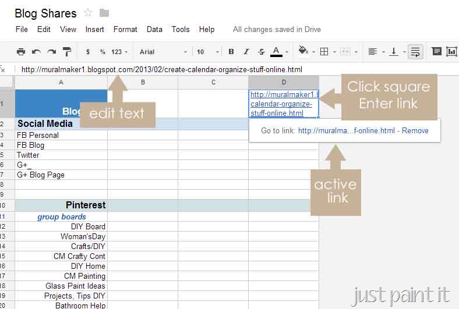459x309 pixels.
Task: Open the View menu
Action: [x=68, y=29]
